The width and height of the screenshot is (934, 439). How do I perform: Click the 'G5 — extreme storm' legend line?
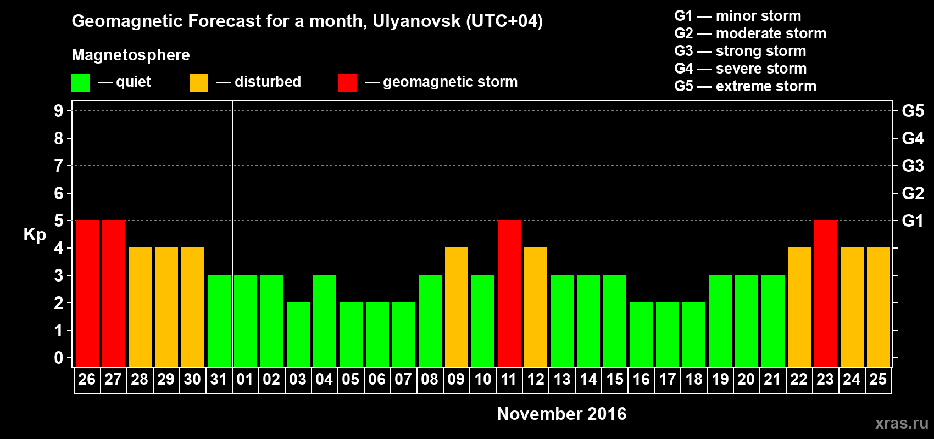click(x=746, y=86)
